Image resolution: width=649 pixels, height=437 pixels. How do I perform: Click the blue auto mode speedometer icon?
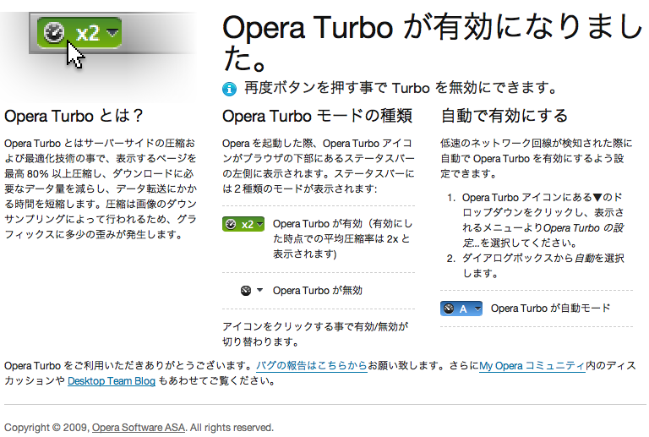449,309
